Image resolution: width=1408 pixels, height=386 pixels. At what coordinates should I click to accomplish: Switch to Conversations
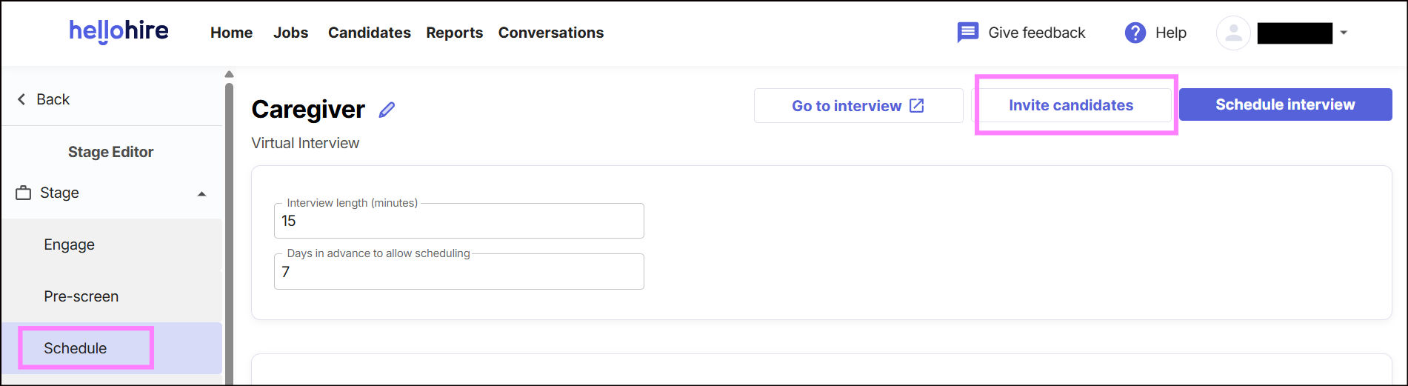pyautogui.click(x=550, y=33)
